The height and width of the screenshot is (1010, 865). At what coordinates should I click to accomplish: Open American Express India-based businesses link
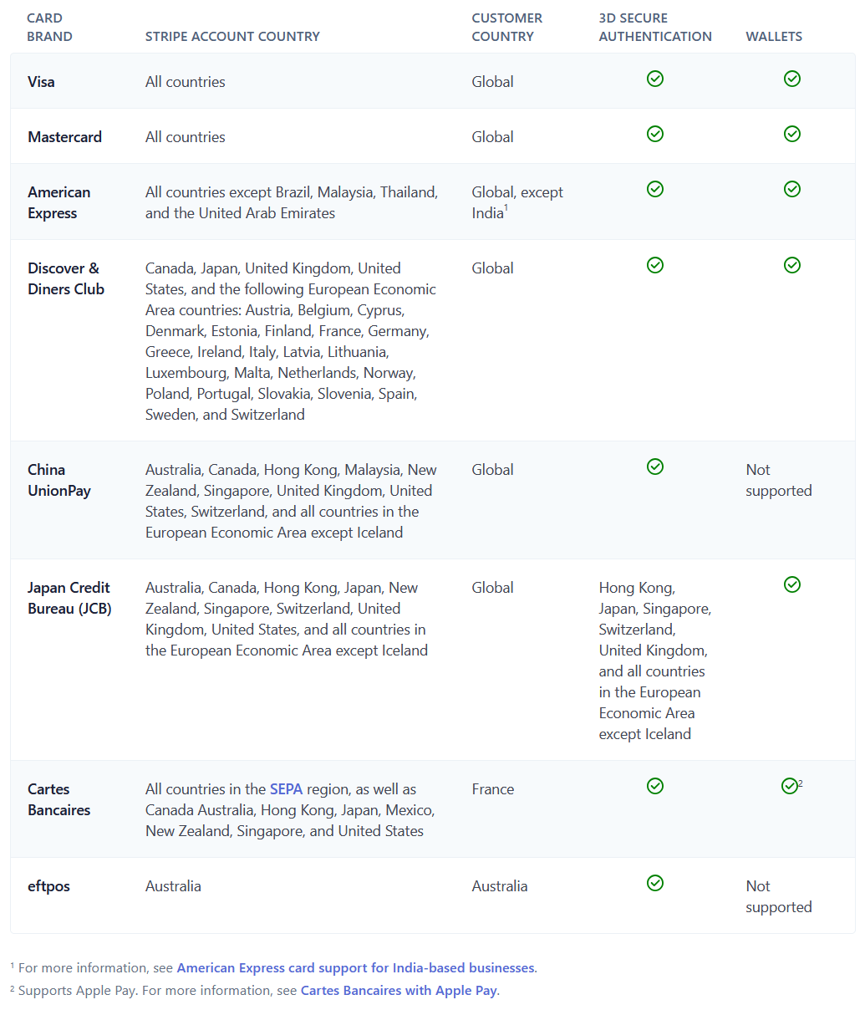355,967
